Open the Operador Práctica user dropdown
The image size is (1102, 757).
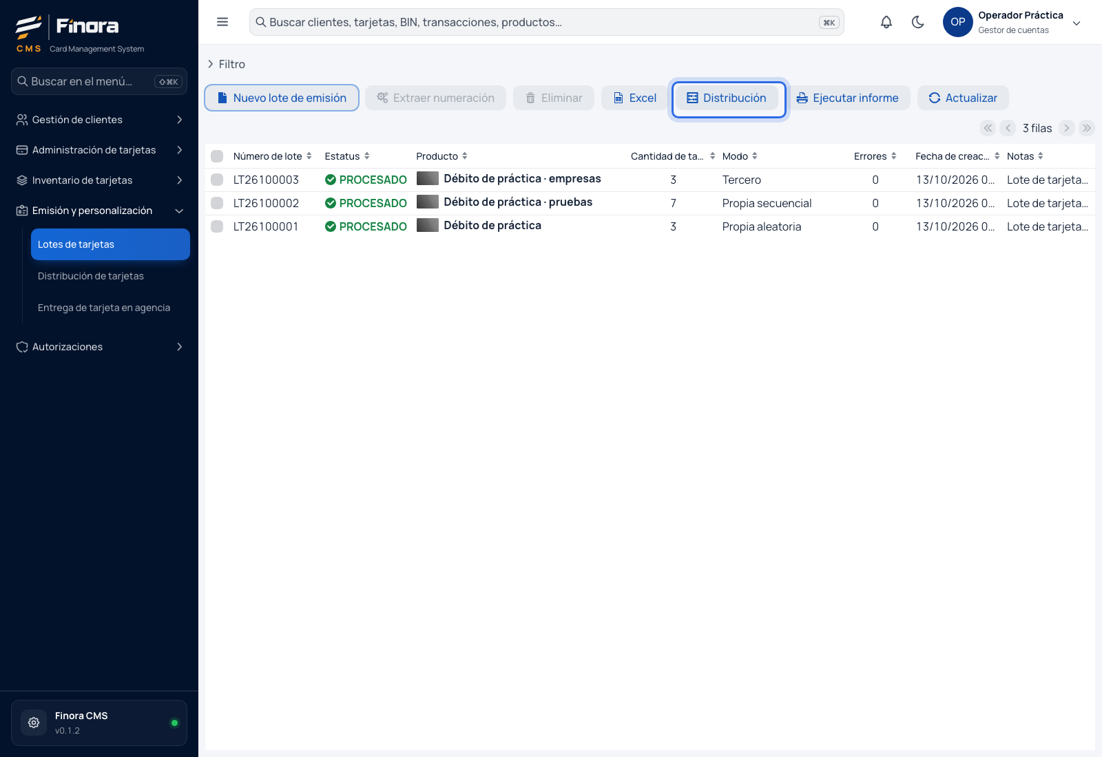pos(1077,23)
